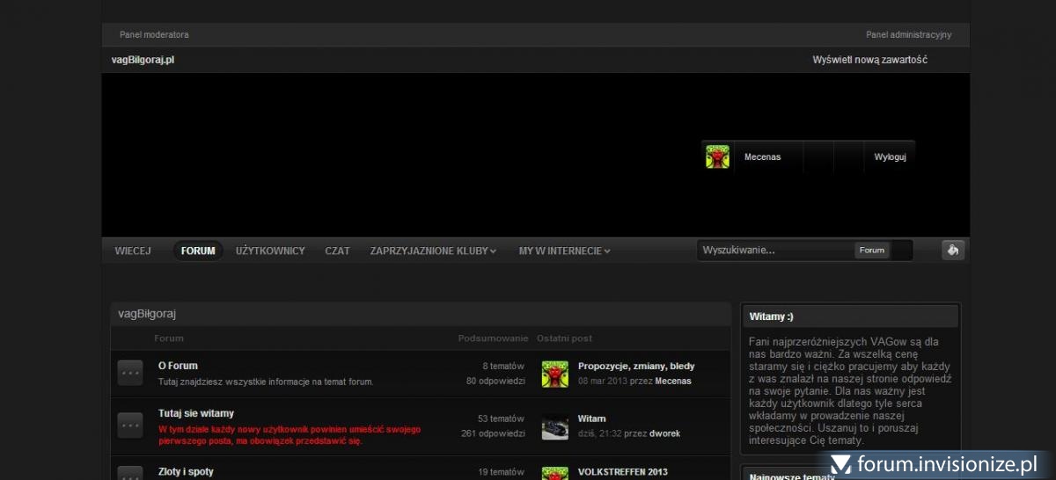The image size is (1056, 480).
Task: Expand the My w Internecie dropdown
Action: click(564, 251)
